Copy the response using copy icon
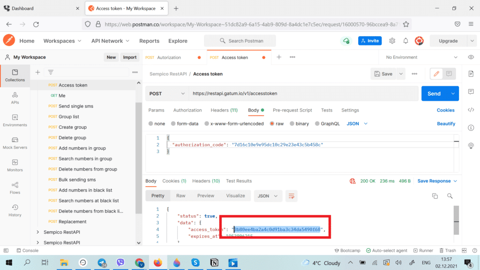The width and height of the screenshot is (480, 270). tap(435, 196)
